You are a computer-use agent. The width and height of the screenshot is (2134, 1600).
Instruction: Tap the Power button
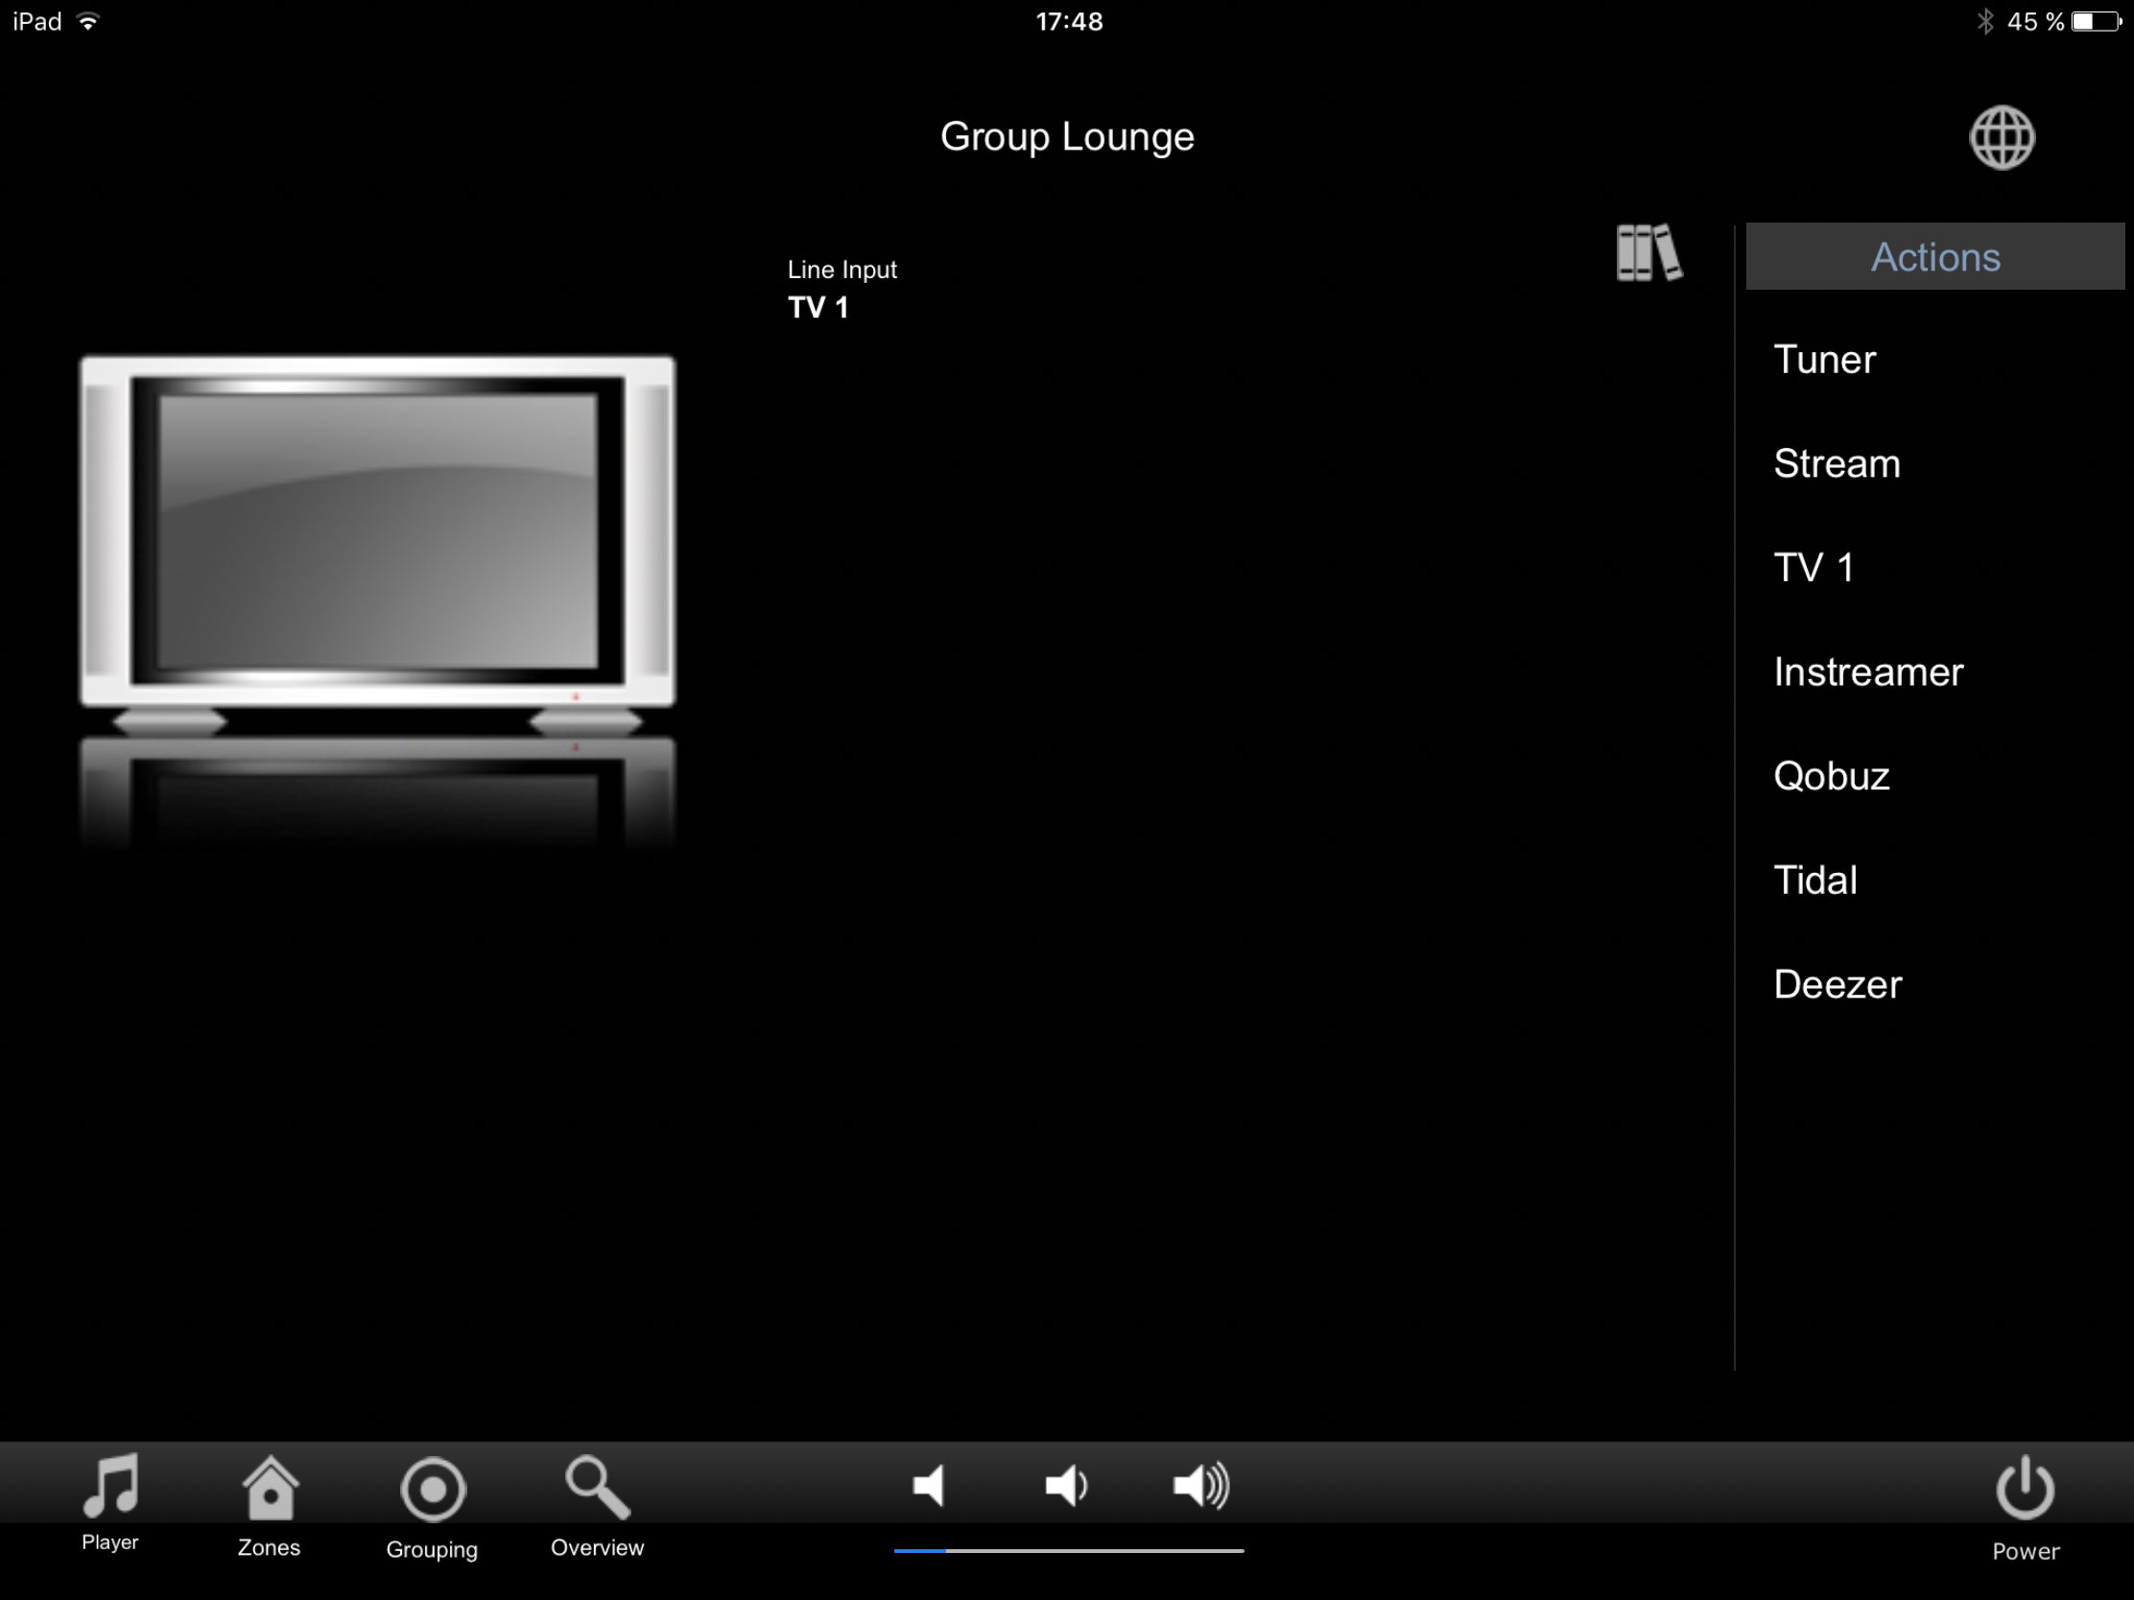2025,1508
